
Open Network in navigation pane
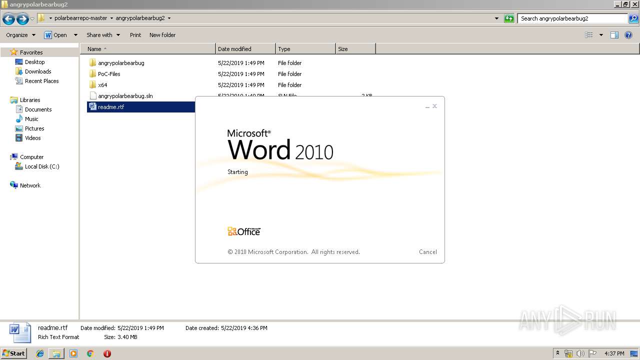(x=30, y=185)
